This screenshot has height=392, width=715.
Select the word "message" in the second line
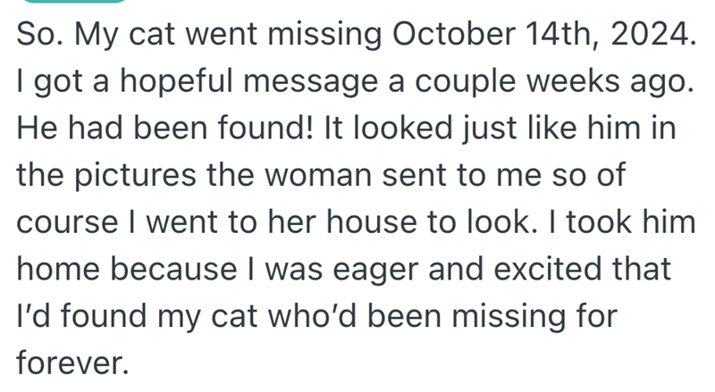pyautogui.click(x=312, y=86)
